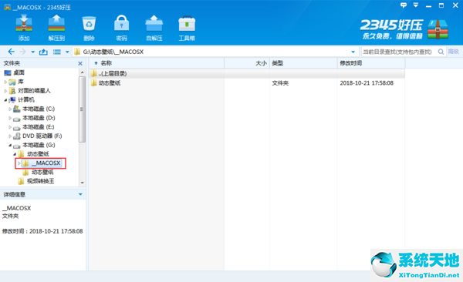The width and height of the screenshot is (463, 282).
Task: Click the 2345好压 logo
Action: (404, 29)
